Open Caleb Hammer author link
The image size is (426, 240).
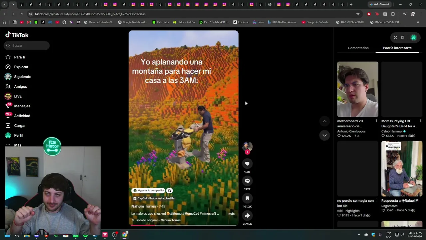[392, 131]
